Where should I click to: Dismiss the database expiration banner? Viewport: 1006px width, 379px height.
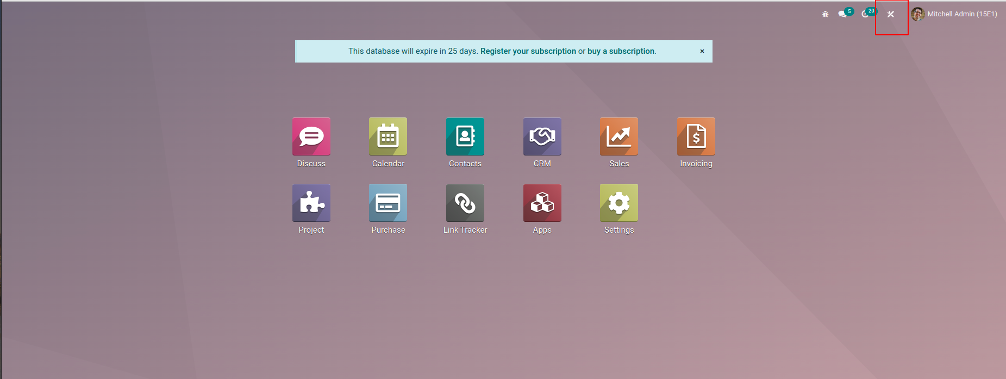[x=702, y=51]
